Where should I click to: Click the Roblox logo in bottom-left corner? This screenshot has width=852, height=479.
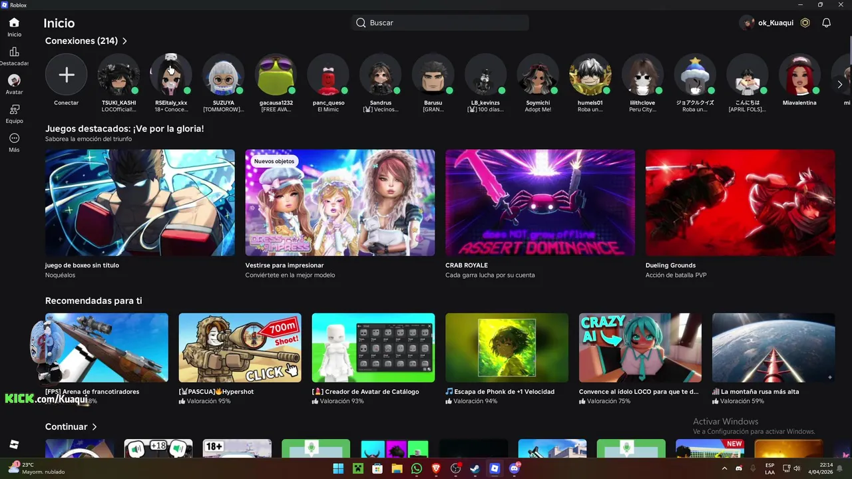point(14,444)
